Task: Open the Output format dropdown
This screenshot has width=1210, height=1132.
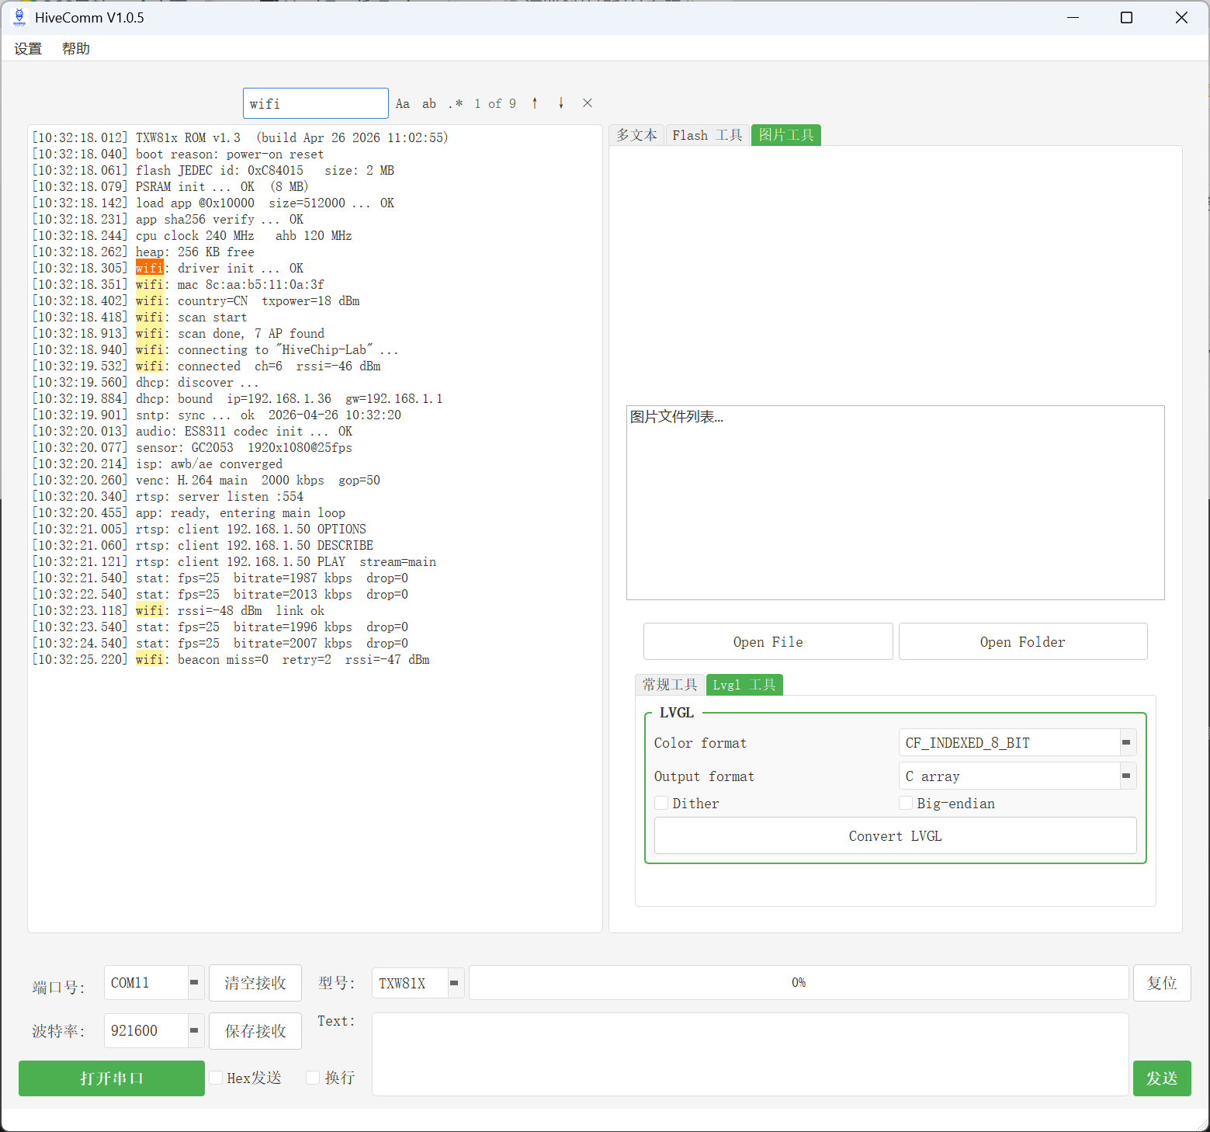Action: (1018, 776)
